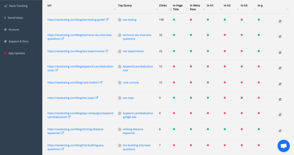Refresh the seo experiments row

(280, 53)
